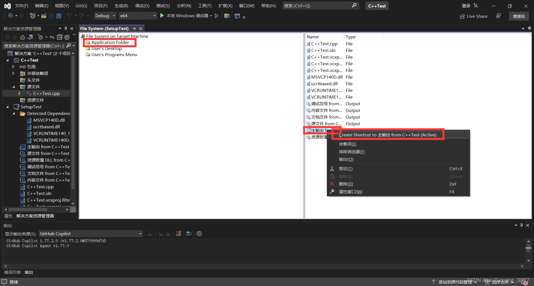Click the search magnifier in Solution Explorer search
The height and width of the screenshot is (286, 534).
pyautogui.click(x=69, y=46)
